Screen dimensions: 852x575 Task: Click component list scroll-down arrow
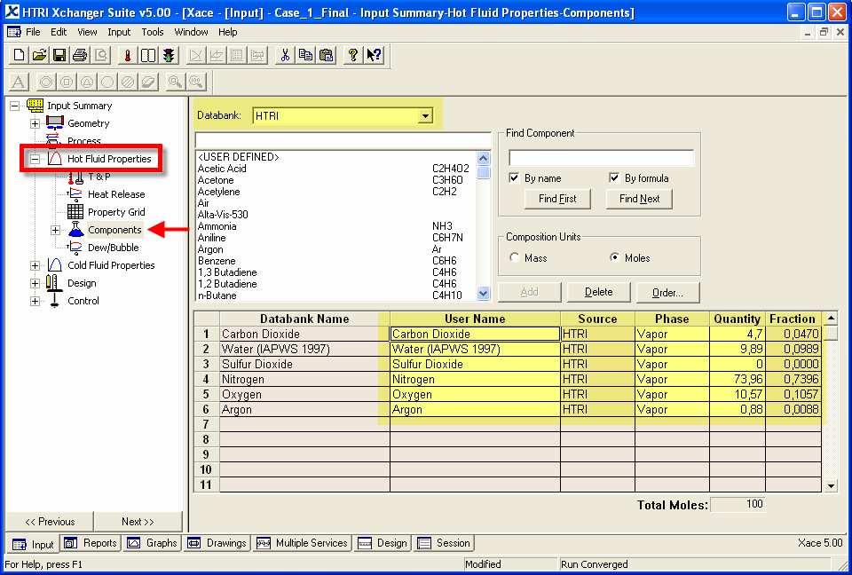click(x=483, y=294)
